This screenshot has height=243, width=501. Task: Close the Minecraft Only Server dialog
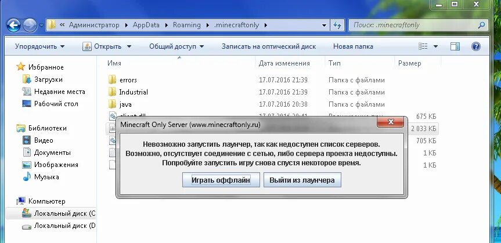click(x=391, y=122)
